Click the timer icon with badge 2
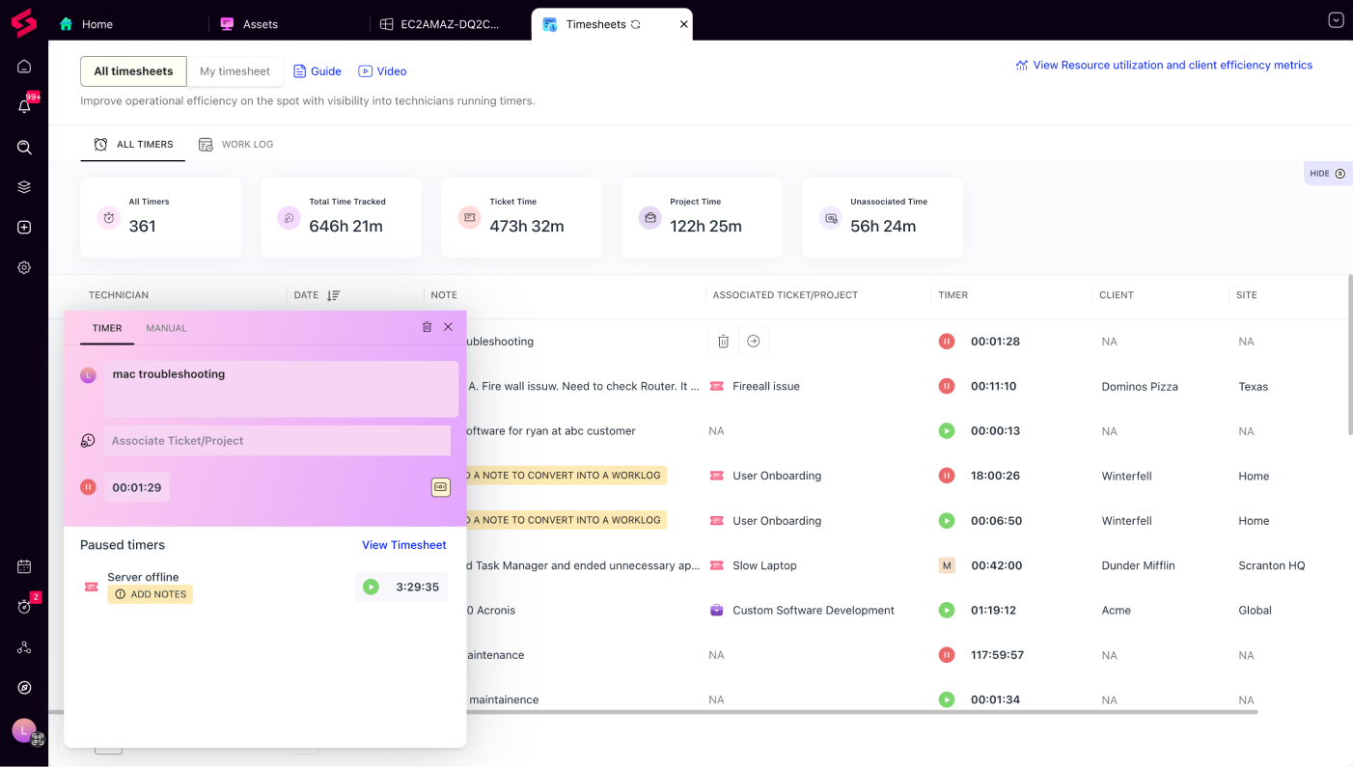This screenshot has height=767, width=1353. tap(24, 607)
